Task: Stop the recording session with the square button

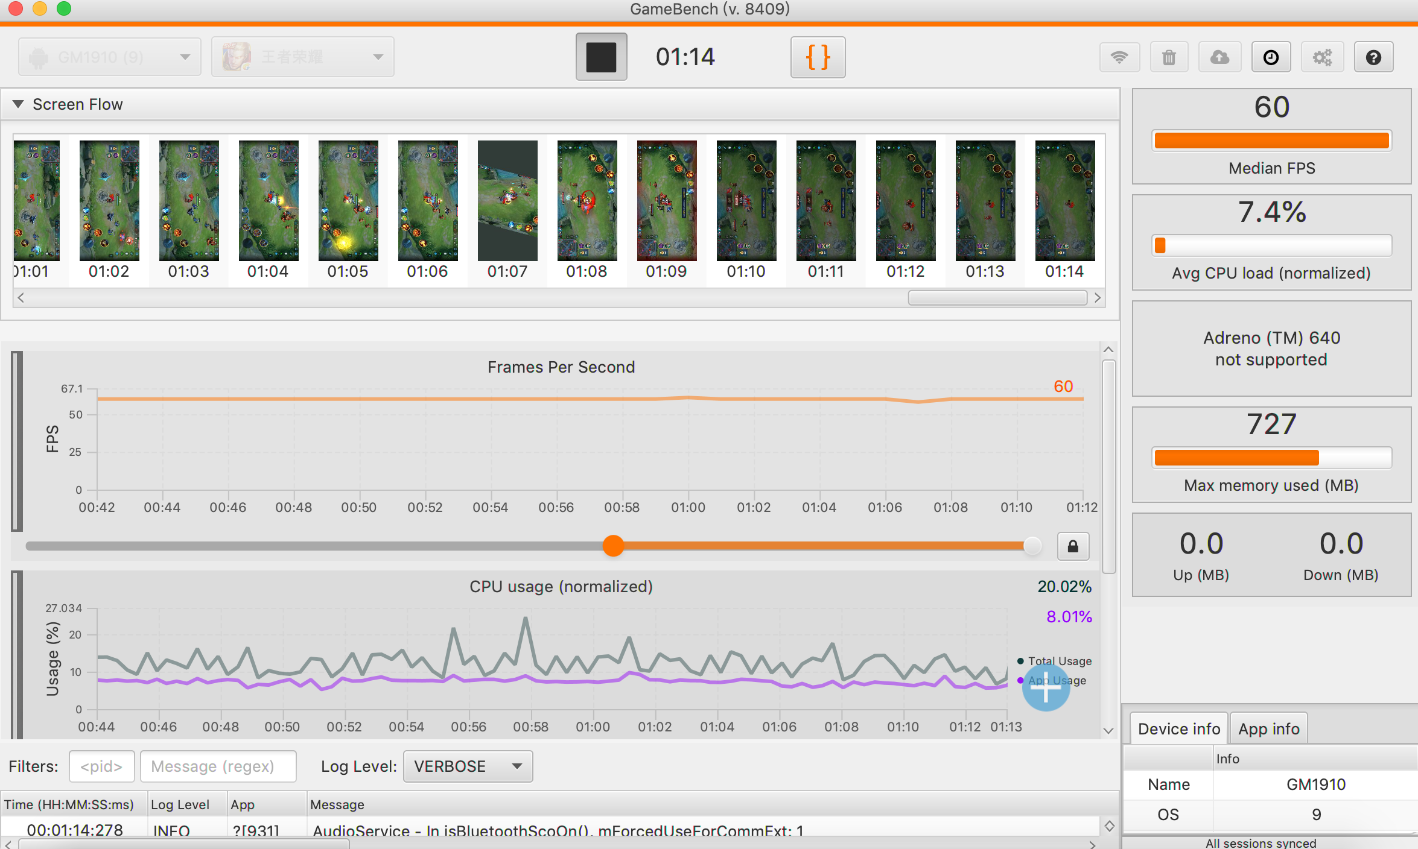Action: (601, 57)
